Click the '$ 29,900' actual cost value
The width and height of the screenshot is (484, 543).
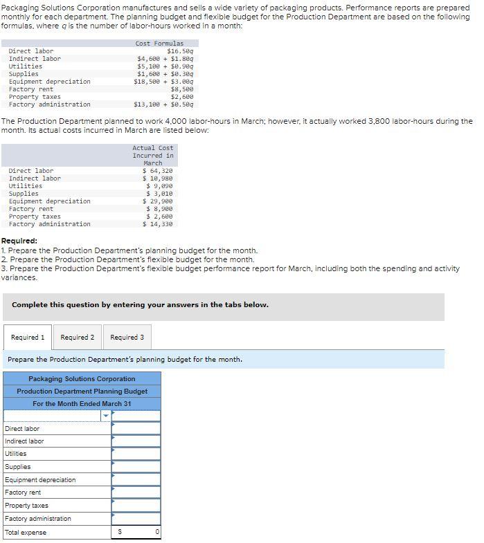point(158,201)
